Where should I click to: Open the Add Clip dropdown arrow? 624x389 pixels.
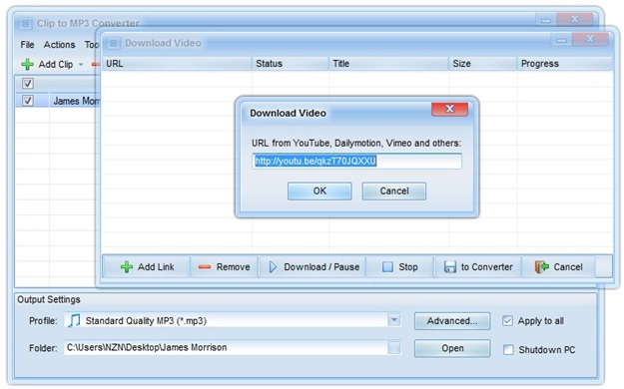tap(81, 64)
